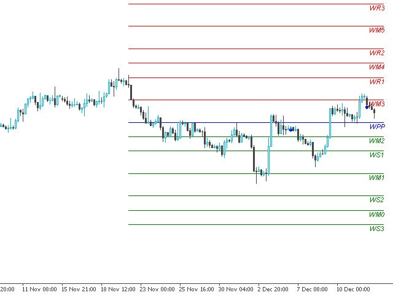Viewport: 393px width, 295px height.
Task: Click the 18 Nov 12:00 time axis label
Action: (x=118, y=289)
